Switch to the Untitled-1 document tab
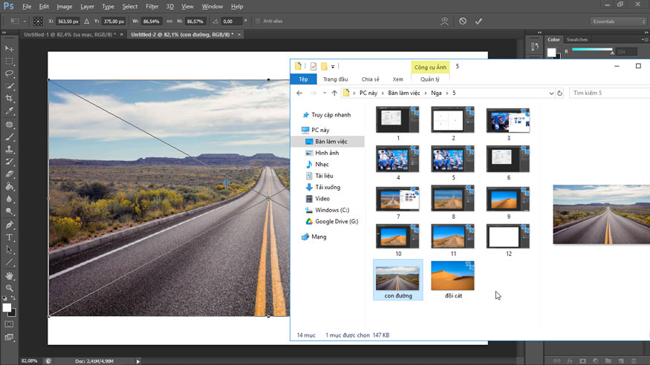The height and width of the screenshot is (365, 650). coord(68,34)
